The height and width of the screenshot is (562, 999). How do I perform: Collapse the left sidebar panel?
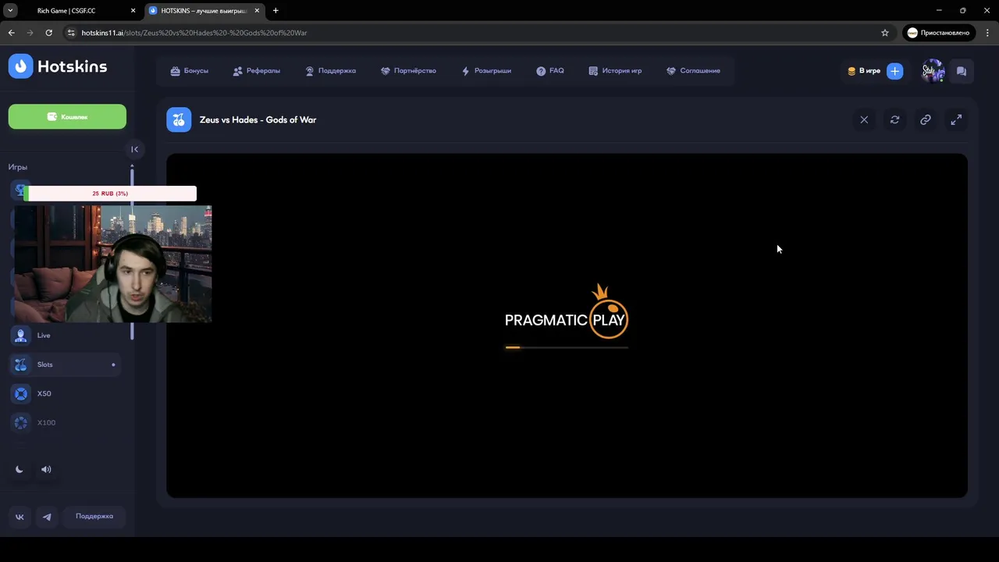(x=134, y=149)
